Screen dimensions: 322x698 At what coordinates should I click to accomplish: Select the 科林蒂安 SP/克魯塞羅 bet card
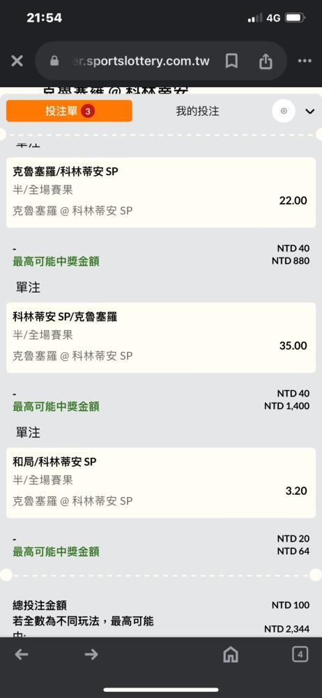click(161, 337)
